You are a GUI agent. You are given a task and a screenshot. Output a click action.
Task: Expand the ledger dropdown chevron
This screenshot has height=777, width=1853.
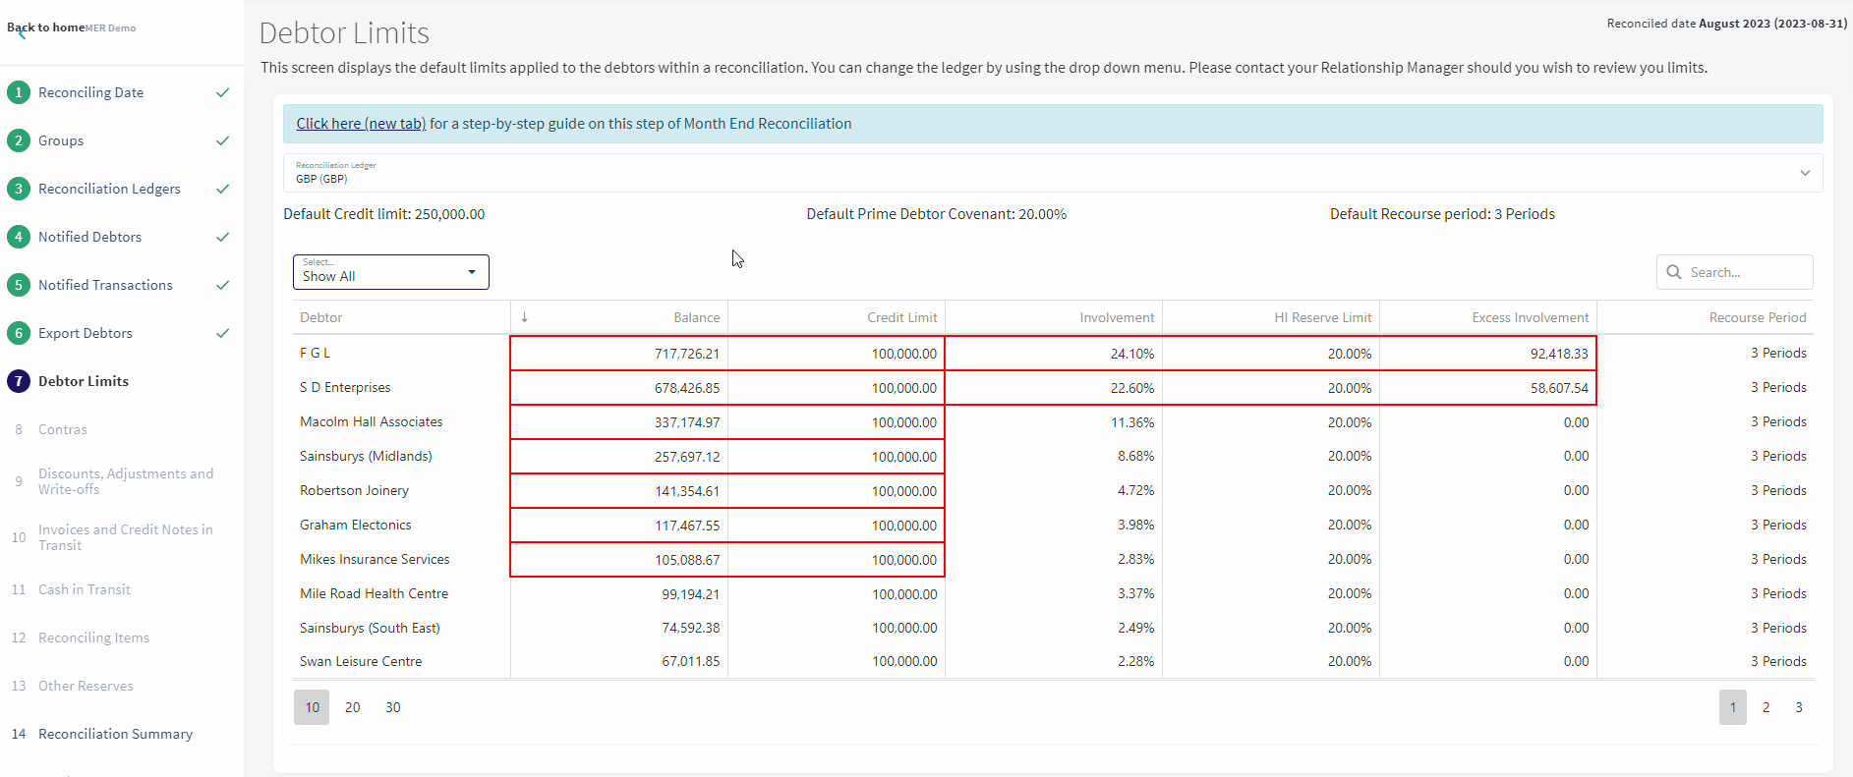pyautogui.click(x=1805, y=173)
